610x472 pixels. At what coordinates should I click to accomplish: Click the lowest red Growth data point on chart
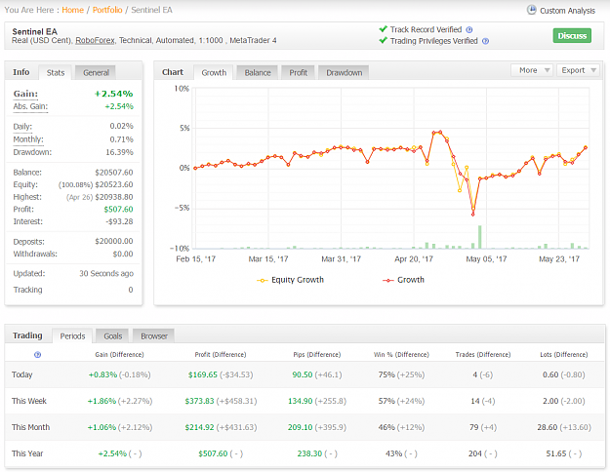[473, 215]
